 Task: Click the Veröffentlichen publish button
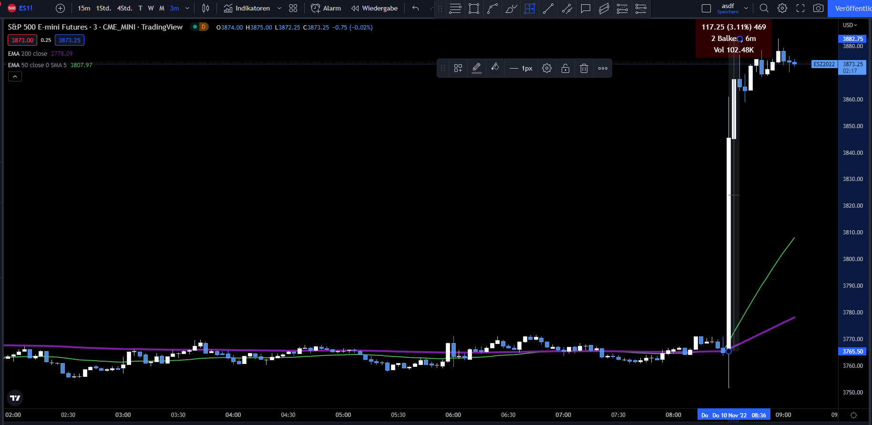point(850,8)
